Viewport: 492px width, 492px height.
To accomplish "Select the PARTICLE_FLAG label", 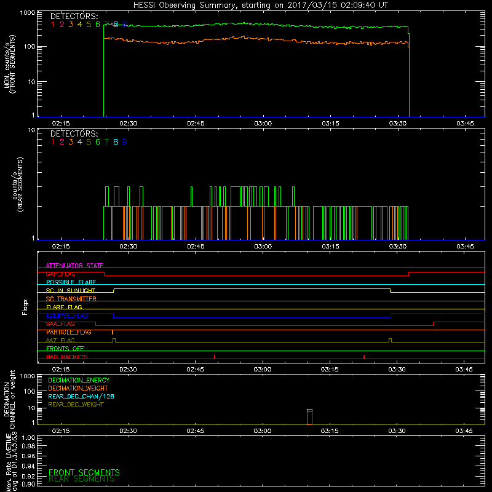I will coord(69,332).
